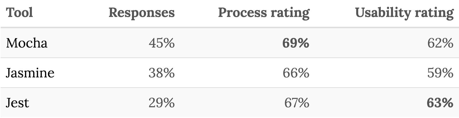Click the bold 69% process rating
Viewport: 459px width, 118px height.
click(x=296, y=43)
